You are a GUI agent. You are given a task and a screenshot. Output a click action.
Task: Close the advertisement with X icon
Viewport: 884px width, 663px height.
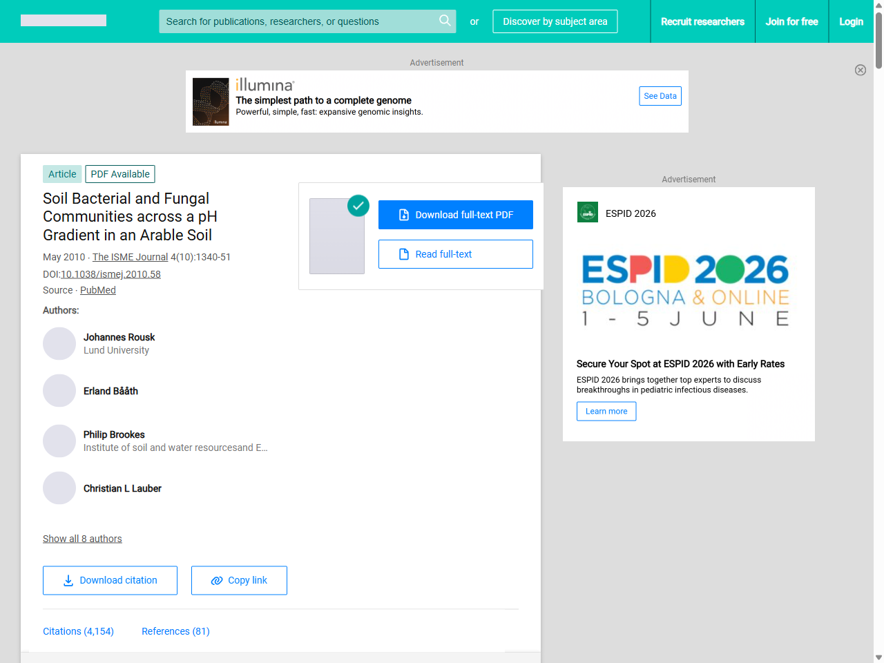coord(860,70)
